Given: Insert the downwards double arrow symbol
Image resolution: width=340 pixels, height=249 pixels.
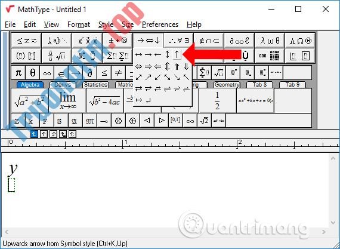Looking at the screenshot, I should [x=186, y=66].
